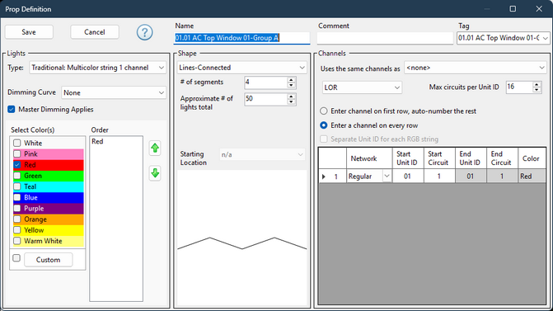Increase number of segments

point(291,80)
